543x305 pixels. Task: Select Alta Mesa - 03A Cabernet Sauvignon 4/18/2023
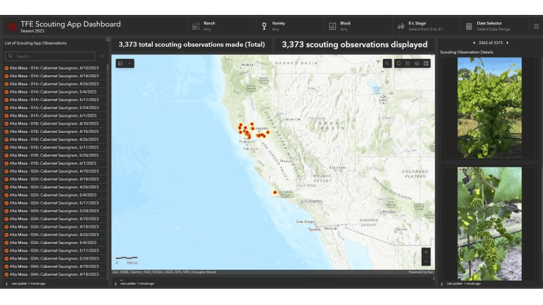tap(54, 227)
